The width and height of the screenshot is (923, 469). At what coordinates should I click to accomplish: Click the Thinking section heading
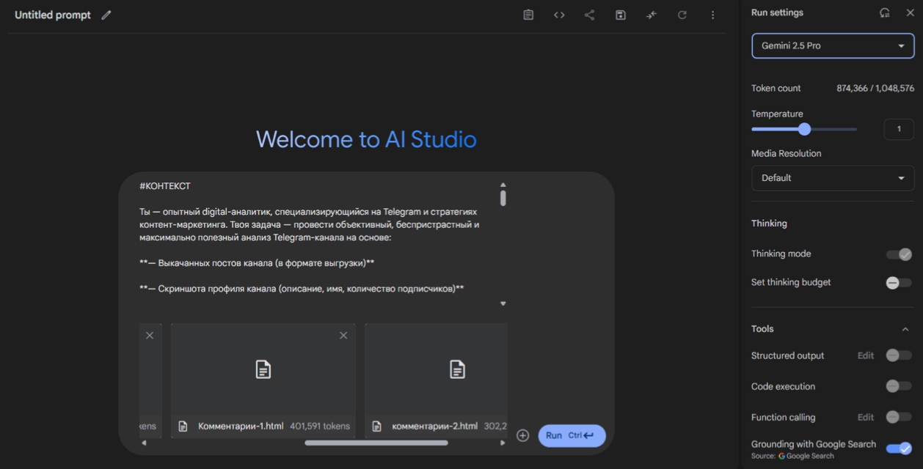click(769, 224)
